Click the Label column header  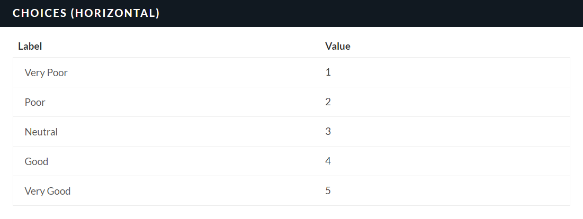(x=30, y=46)
